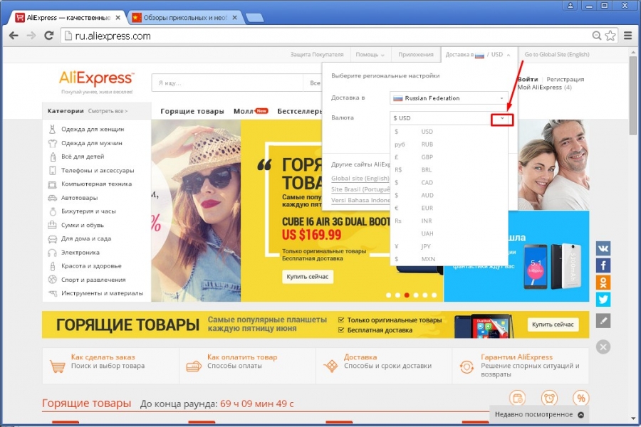Click the Global site (English) link in panel
This screenshot has height=427, width=641.
pos(360,178)
